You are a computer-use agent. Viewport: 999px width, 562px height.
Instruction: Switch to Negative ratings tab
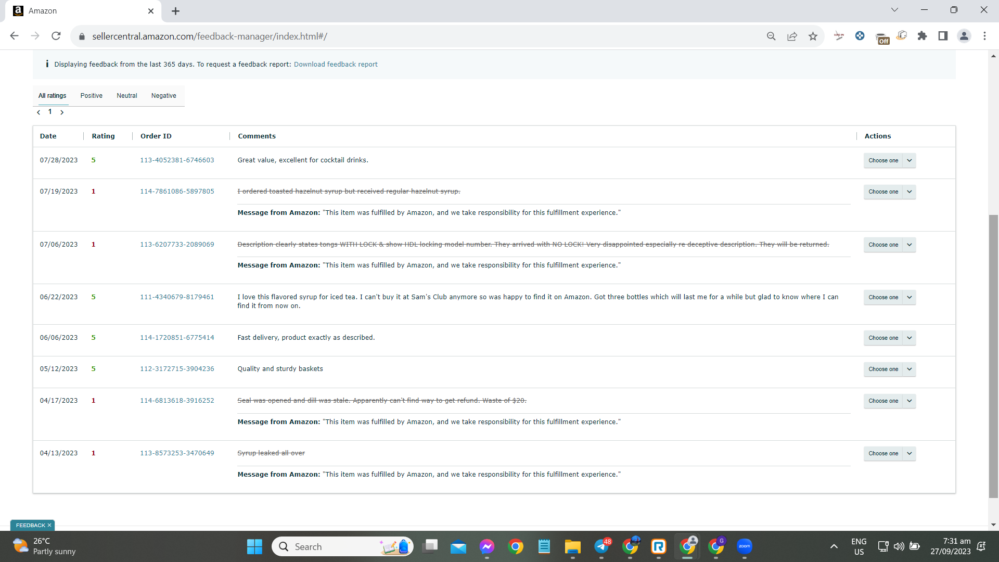(163, 96)
